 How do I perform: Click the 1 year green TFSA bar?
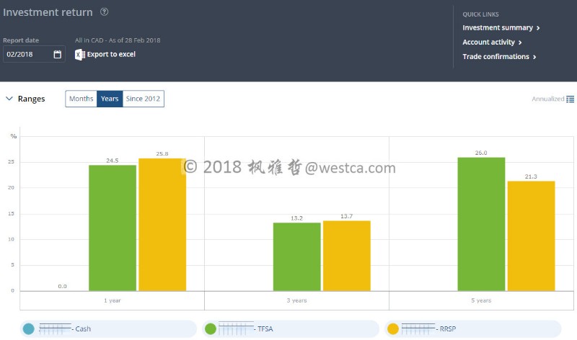coord(113,227)
